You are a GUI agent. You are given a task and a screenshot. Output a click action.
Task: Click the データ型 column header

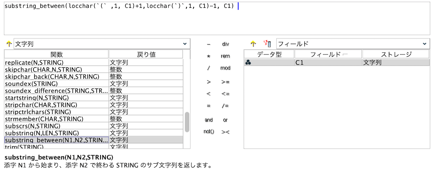click(x=269, y=54)
